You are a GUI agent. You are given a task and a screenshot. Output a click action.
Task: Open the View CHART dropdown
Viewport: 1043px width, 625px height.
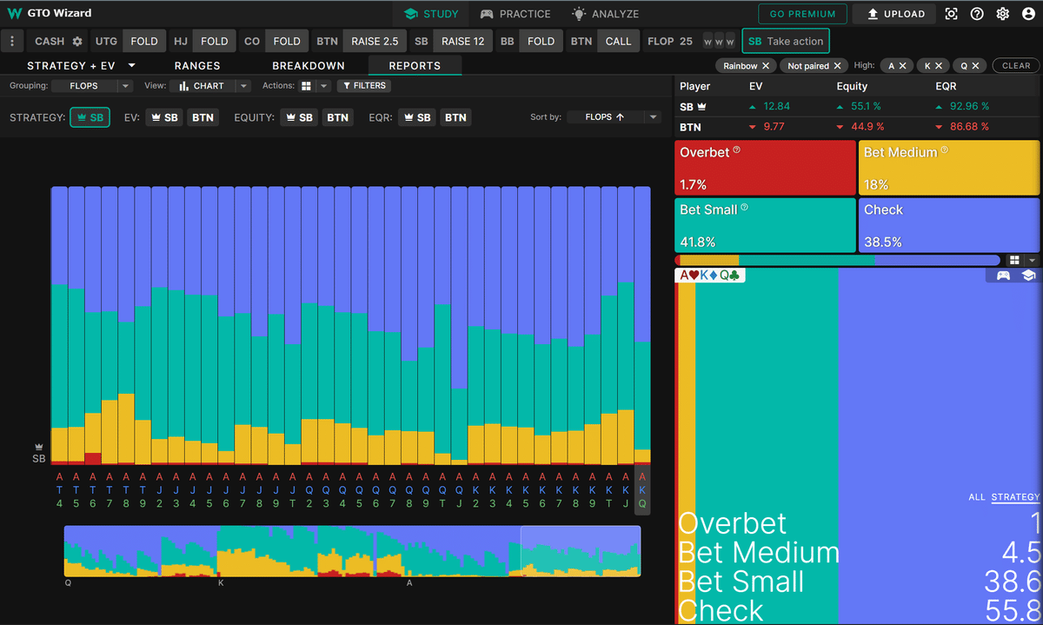pyautogui.click(x=210, y=86)
